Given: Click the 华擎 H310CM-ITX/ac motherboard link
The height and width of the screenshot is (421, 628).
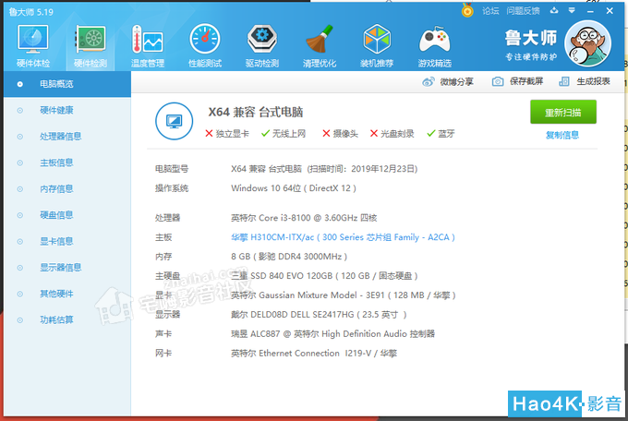Looking at the screenshot, I should pos(343,237).
